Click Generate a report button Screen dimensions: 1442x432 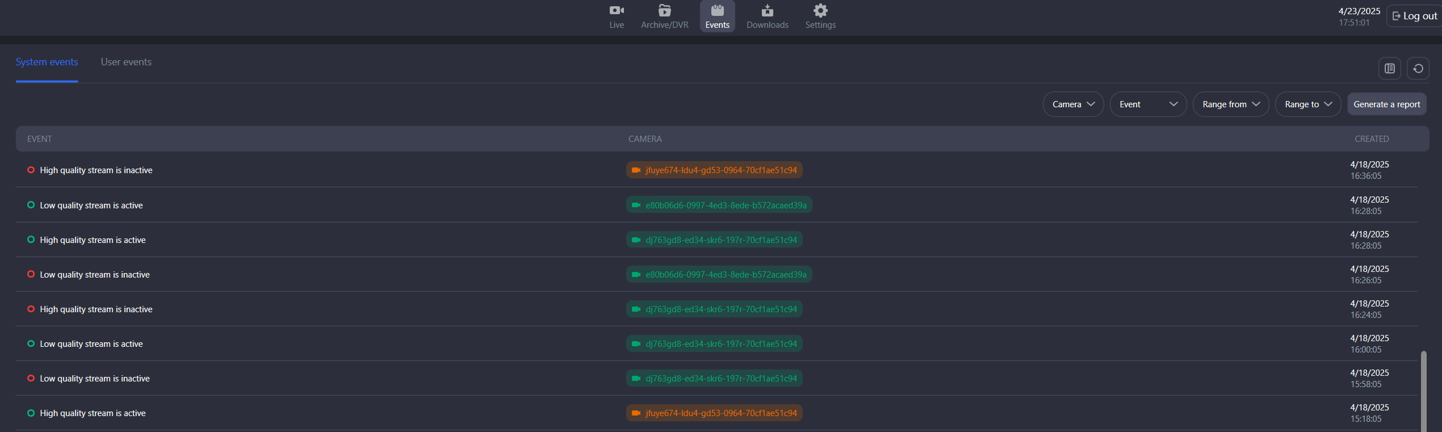(1386, 104)
